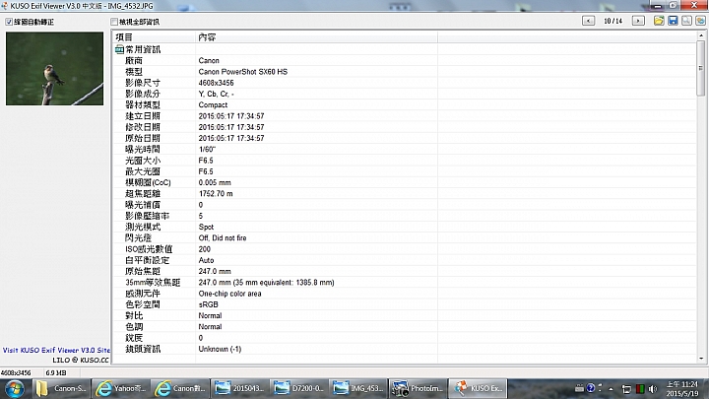The height and width of the screenshot is (399, 709).
Task: Open the Windows Start button
Action: click(15, 388)
